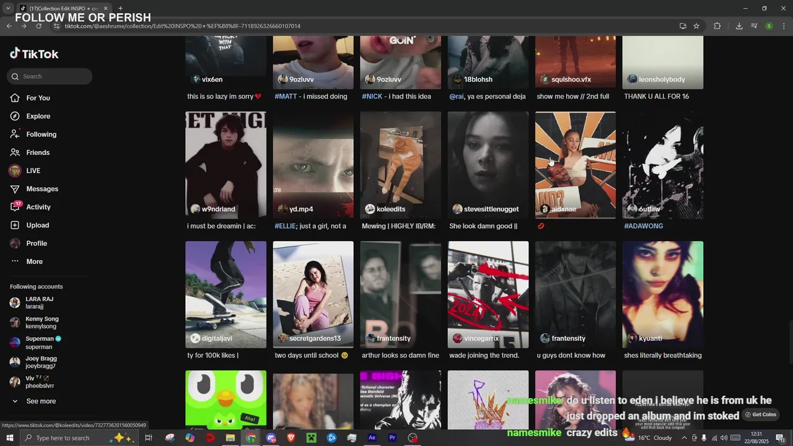The height and width of the screenshot is (446, 793).
Task: Open the browser extensions menu
Action: (717, 26)
